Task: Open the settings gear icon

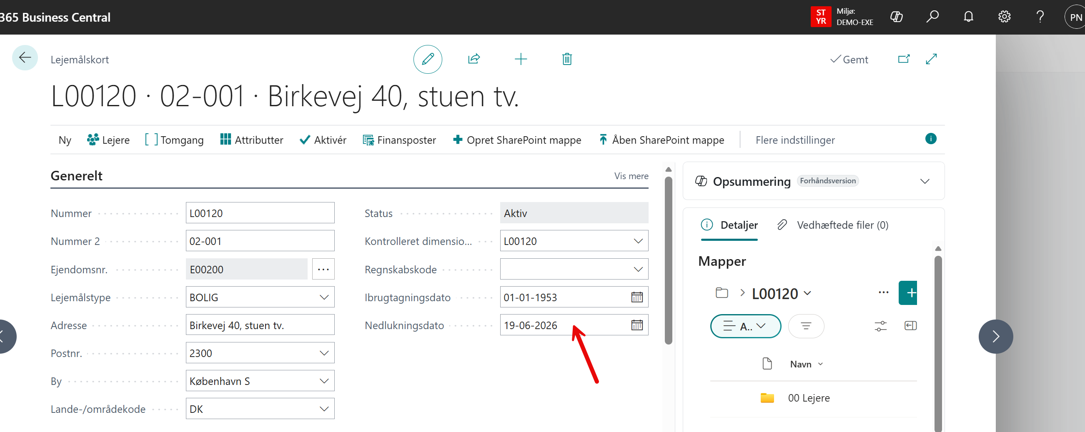Action: point(1004,17)
